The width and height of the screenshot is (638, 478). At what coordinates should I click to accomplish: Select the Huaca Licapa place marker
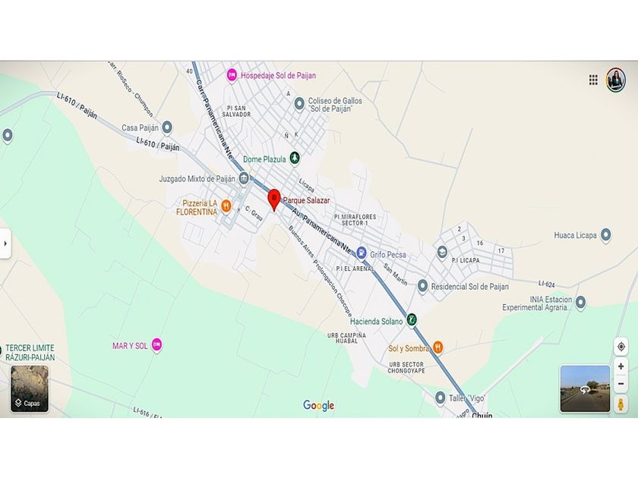click(x=605, y=234)
